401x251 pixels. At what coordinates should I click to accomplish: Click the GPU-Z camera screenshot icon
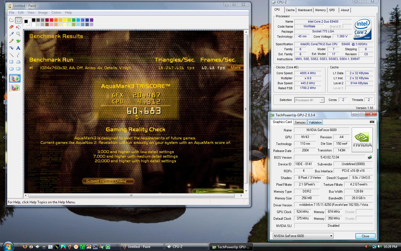(372, 122)
